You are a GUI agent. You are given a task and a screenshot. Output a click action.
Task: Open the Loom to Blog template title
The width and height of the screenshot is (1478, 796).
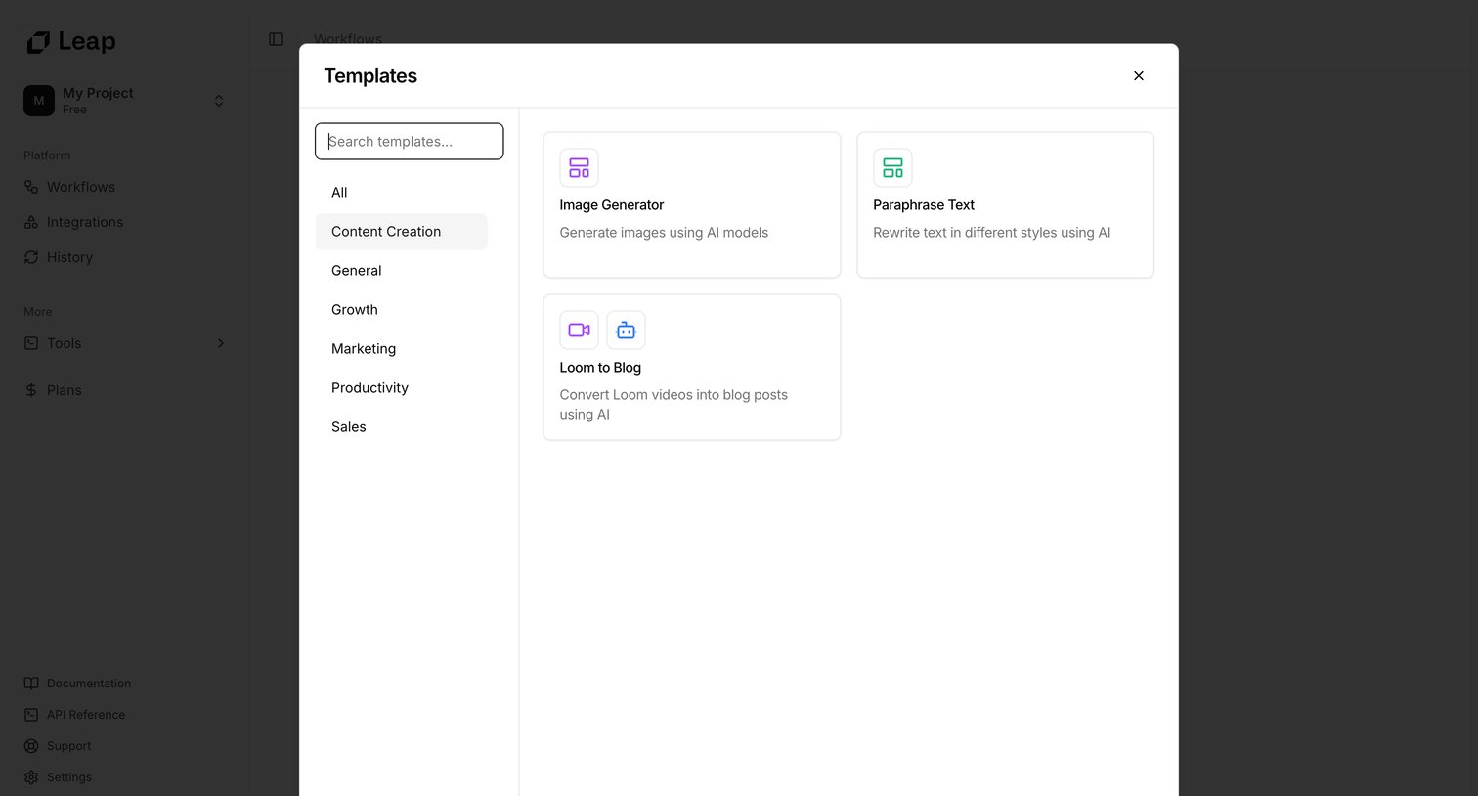click(600, 368)
